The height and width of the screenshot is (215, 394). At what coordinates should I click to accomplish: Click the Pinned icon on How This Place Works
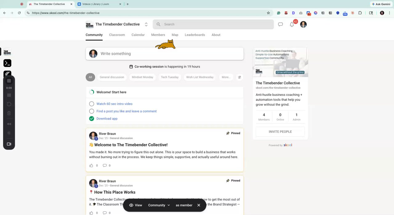tap(228, 181)
